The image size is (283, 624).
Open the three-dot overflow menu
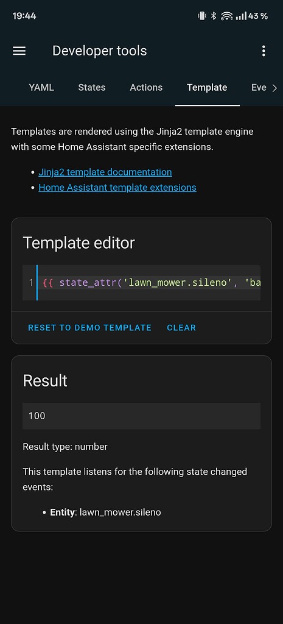pos(263,51)
